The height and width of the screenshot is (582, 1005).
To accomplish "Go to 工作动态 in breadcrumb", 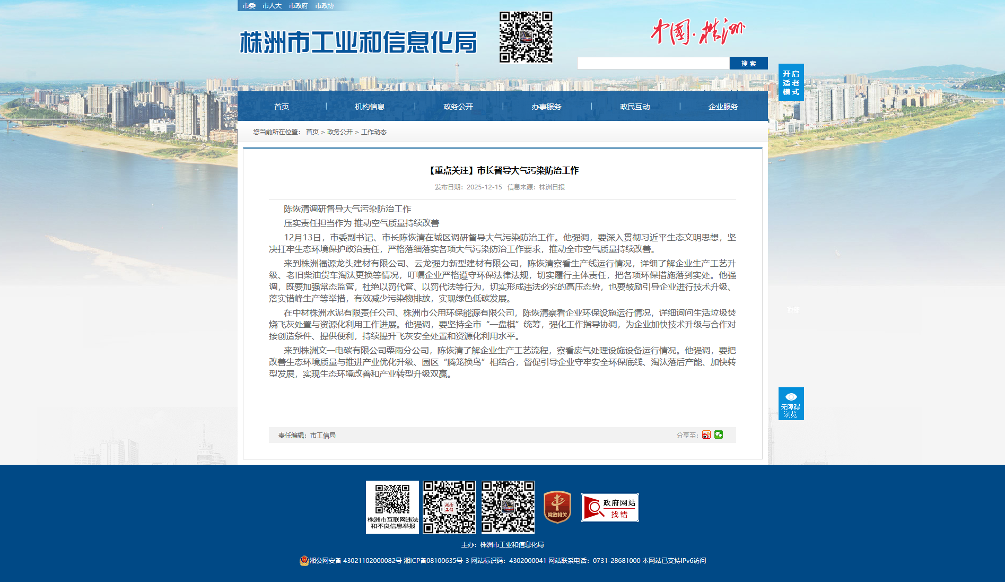I will [x=374, y=132].
